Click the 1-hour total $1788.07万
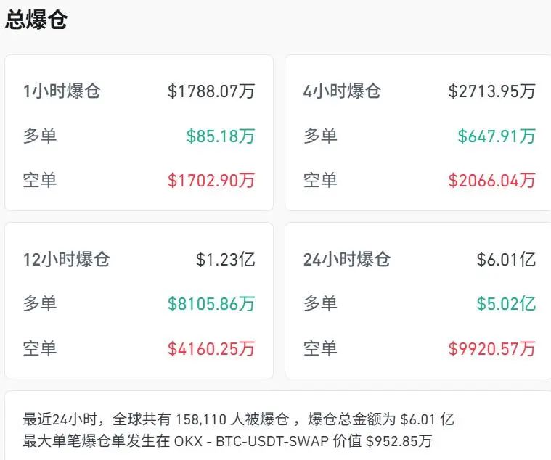The height and width of the screenshot is (460, 551). click(x=211, y=91)
